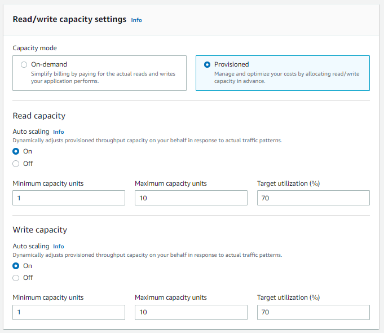Choose the Provisioned capacity mode
Screen dimensions: 384x333
pyautogui.click(x=207, y=65)
